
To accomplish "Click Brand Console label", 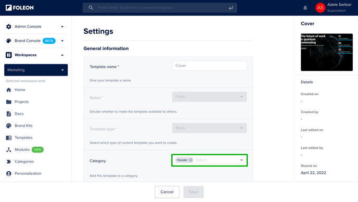I will [x=28, y=41].
